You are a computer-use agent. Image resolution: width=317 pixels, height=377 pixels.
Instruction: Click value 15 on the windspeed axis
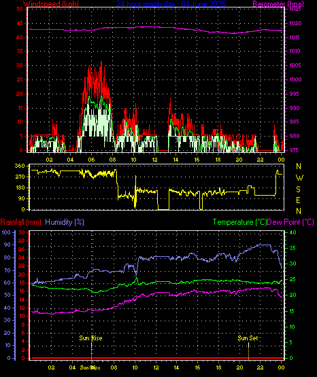click(x=20, y=108)
